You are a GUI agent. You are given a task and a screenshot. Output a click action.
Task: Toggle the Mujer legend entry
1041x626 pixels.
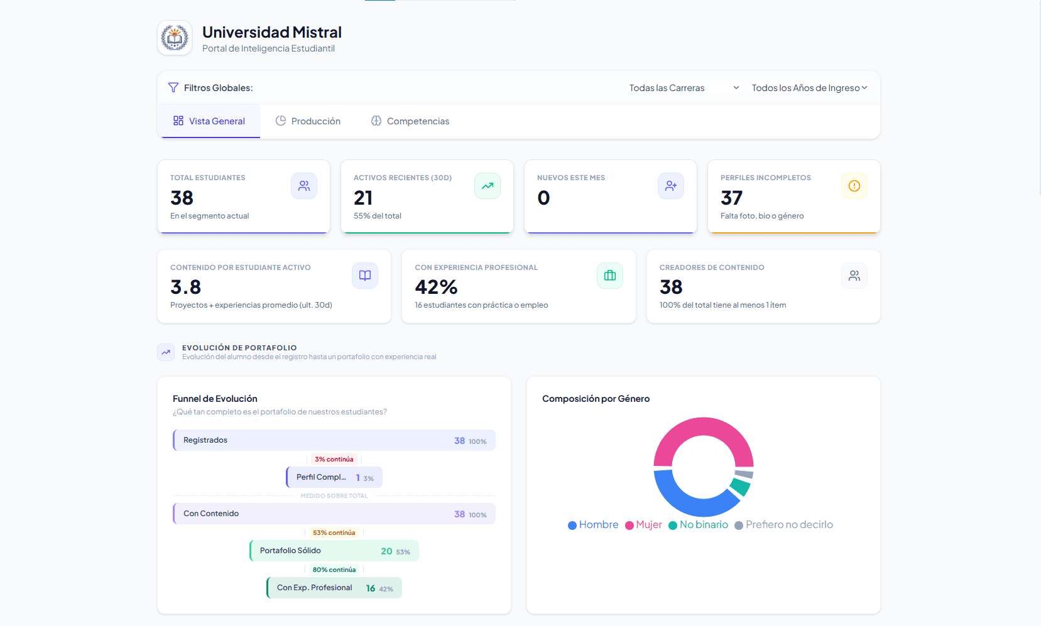[644, 524]
